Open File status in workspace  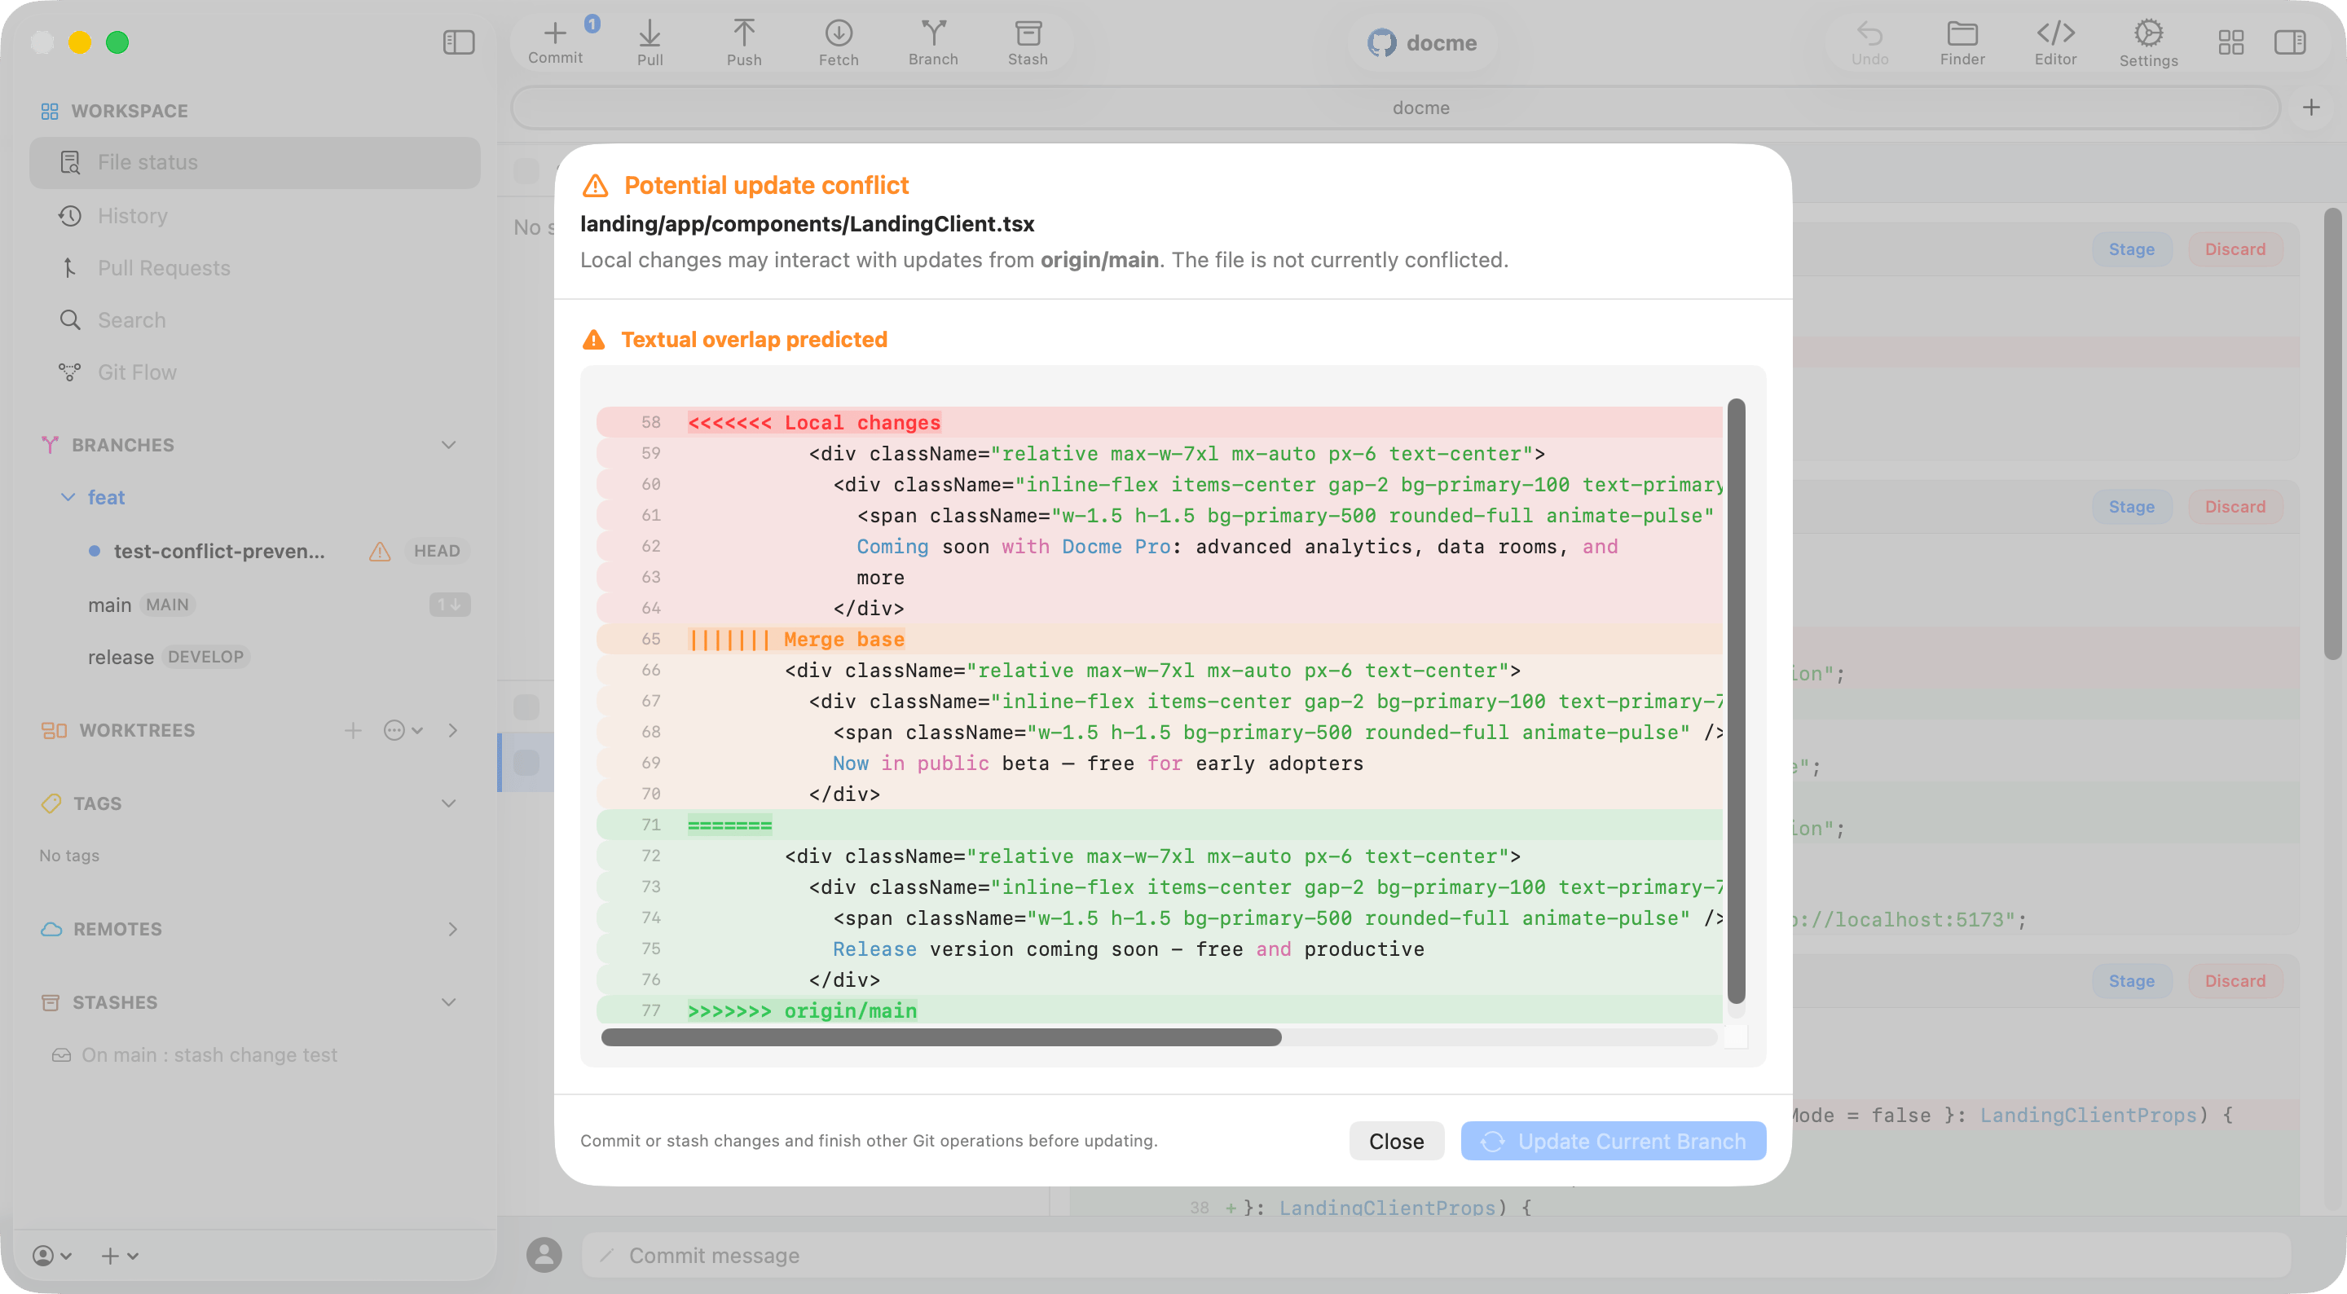coord(255,162)
